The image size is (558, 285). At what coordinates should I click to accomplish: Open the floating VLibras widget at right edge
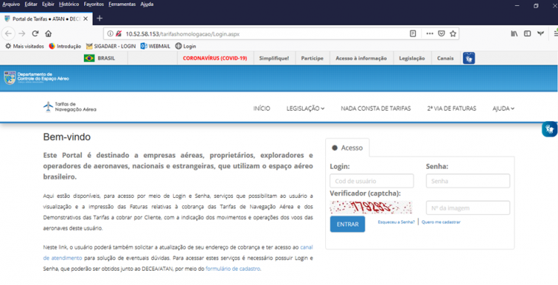(x=550, y=129)
